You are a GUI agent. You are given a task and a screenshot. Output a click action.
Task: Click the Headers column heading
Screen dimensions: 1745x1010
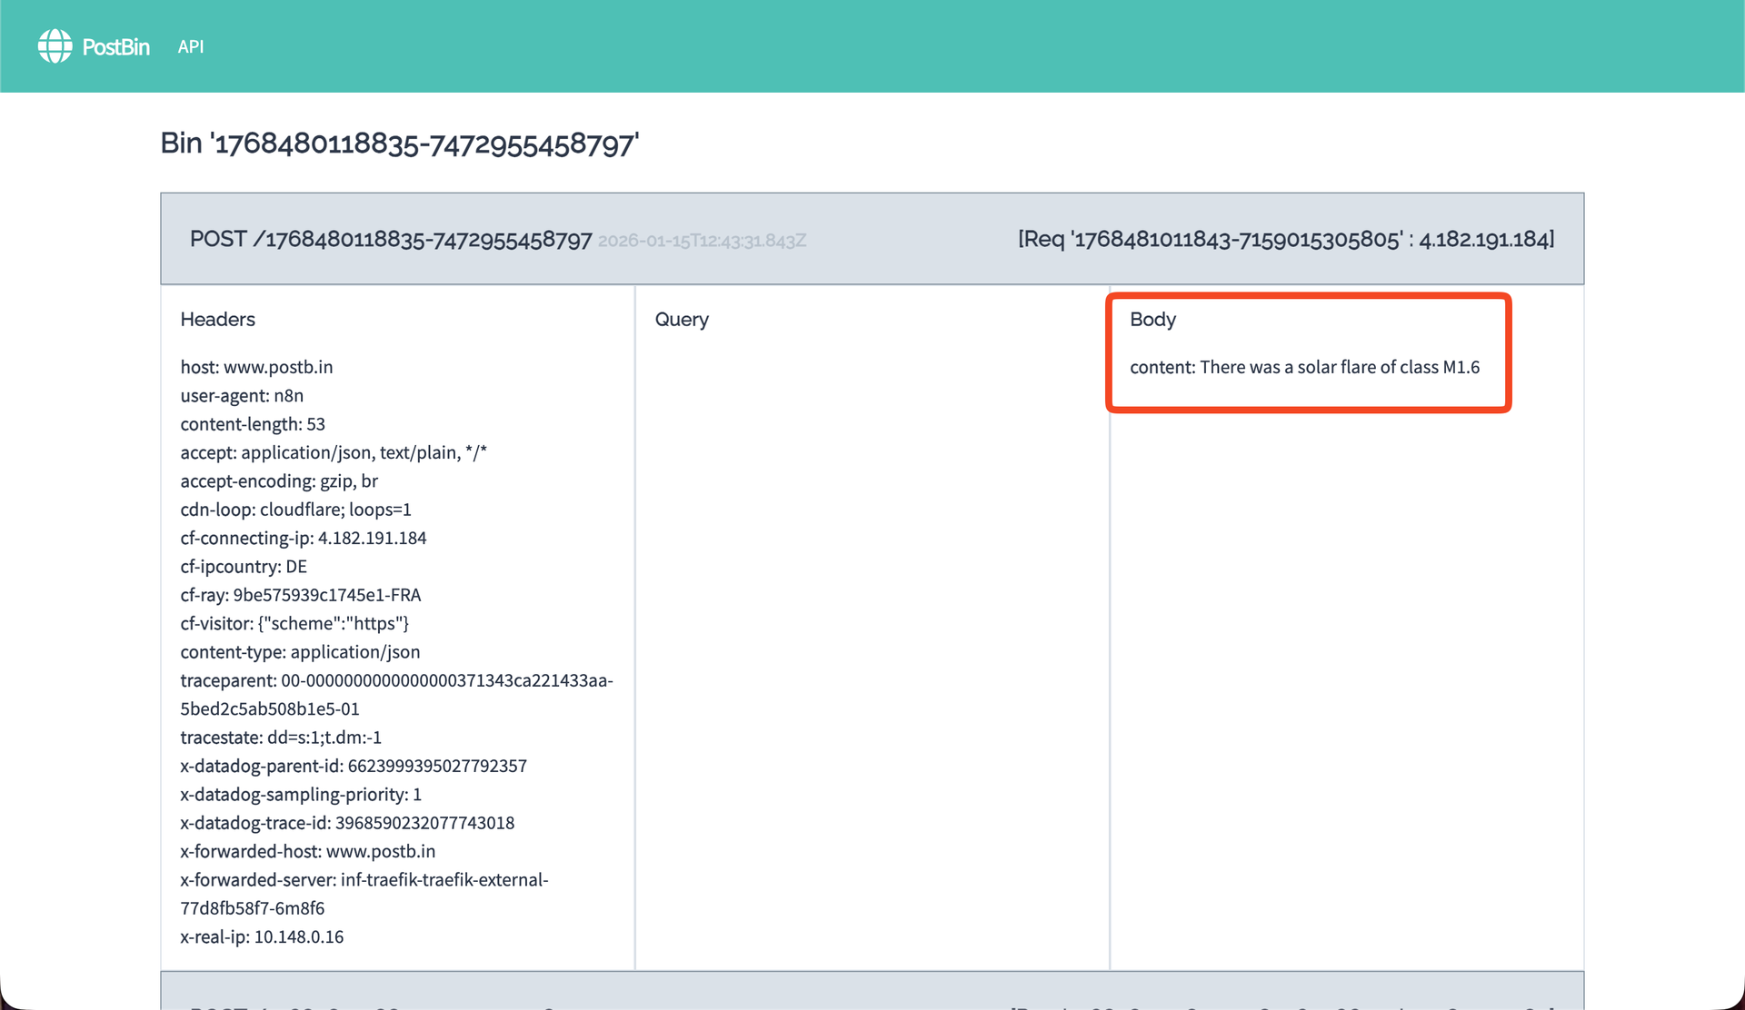point(217,320)
